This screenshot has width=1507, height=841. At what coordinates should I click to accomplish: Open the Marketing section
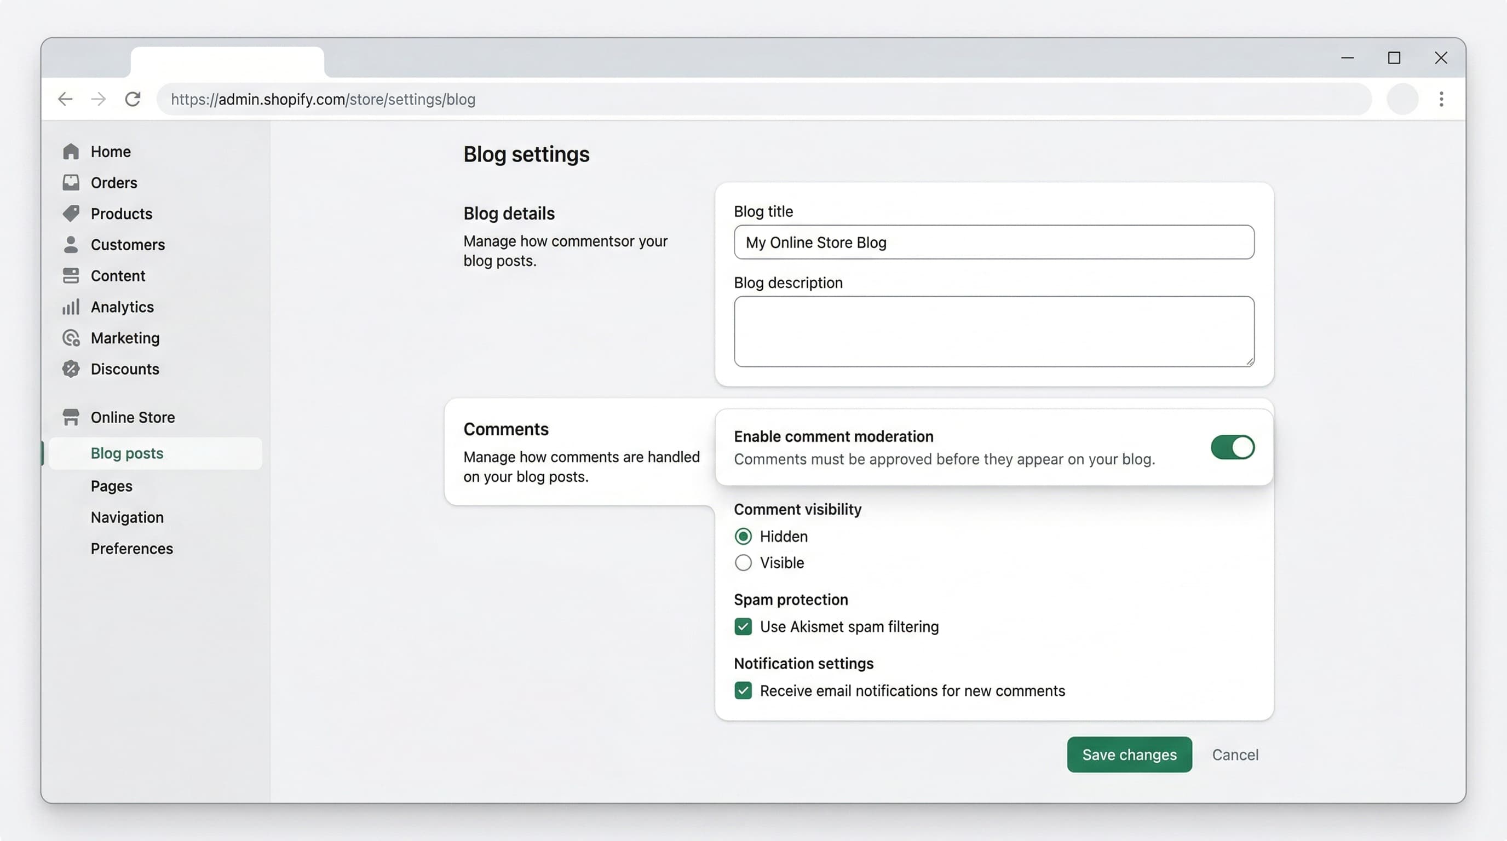tap(125, 337)
